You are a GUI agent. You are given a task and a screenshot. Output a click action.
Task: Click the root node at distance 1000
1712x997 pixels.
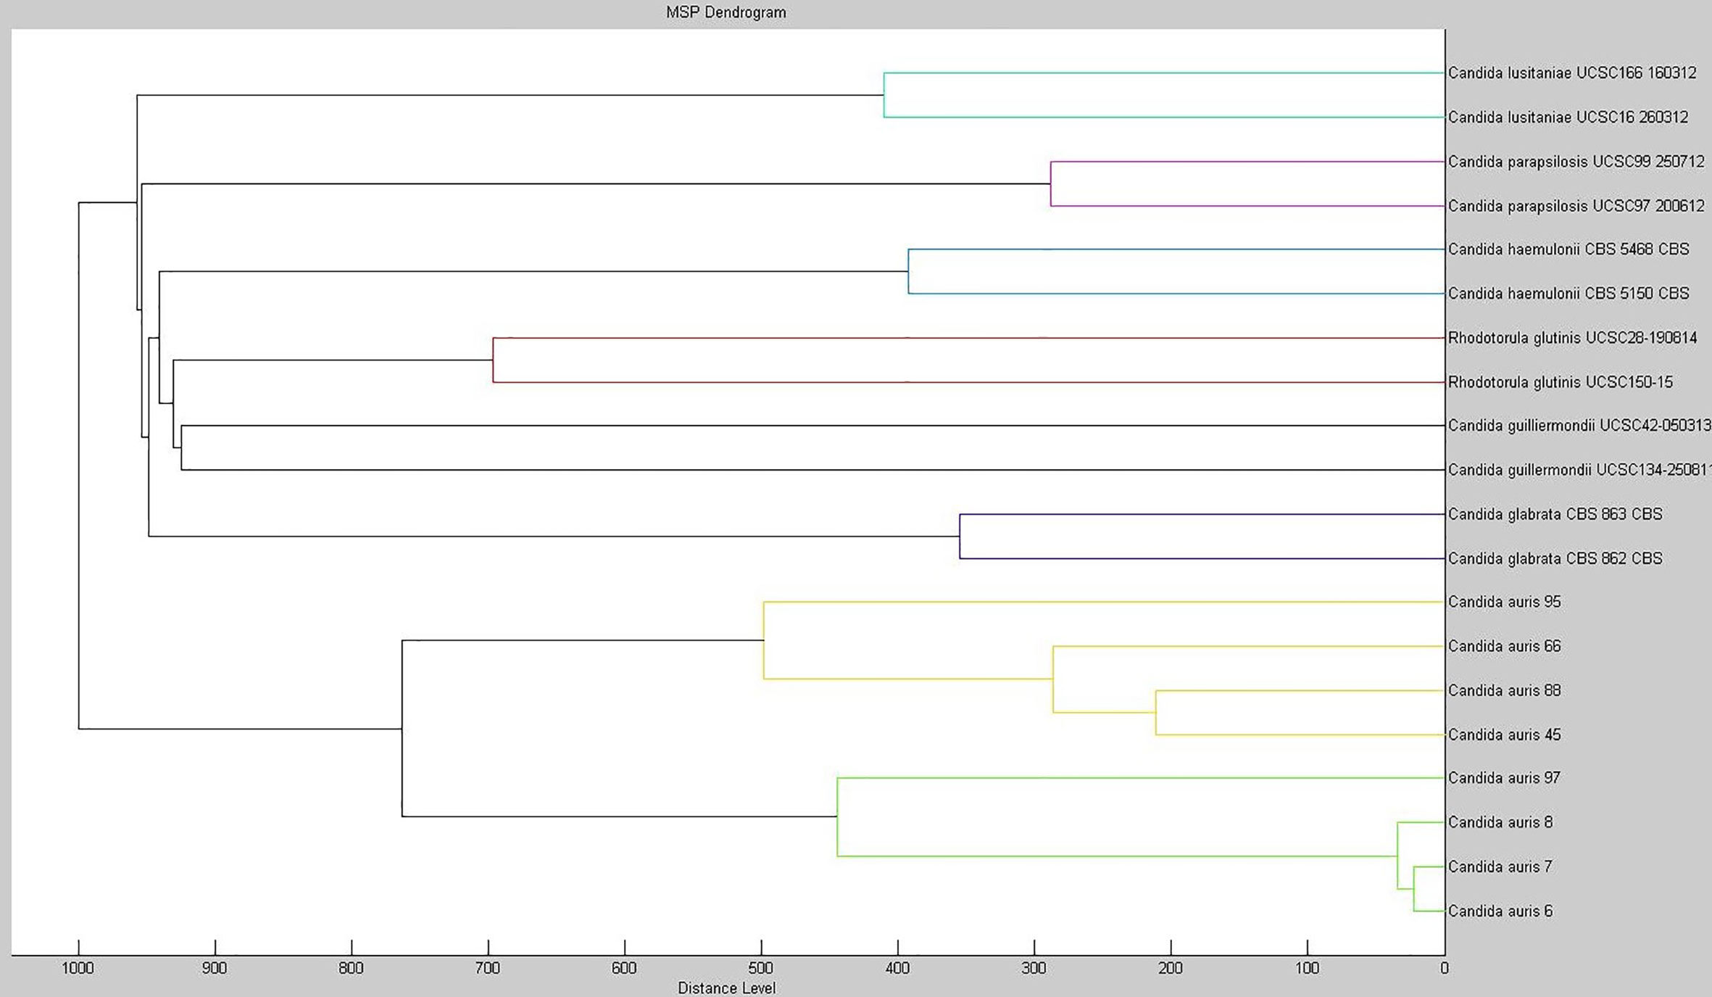(x=78, y=466)
